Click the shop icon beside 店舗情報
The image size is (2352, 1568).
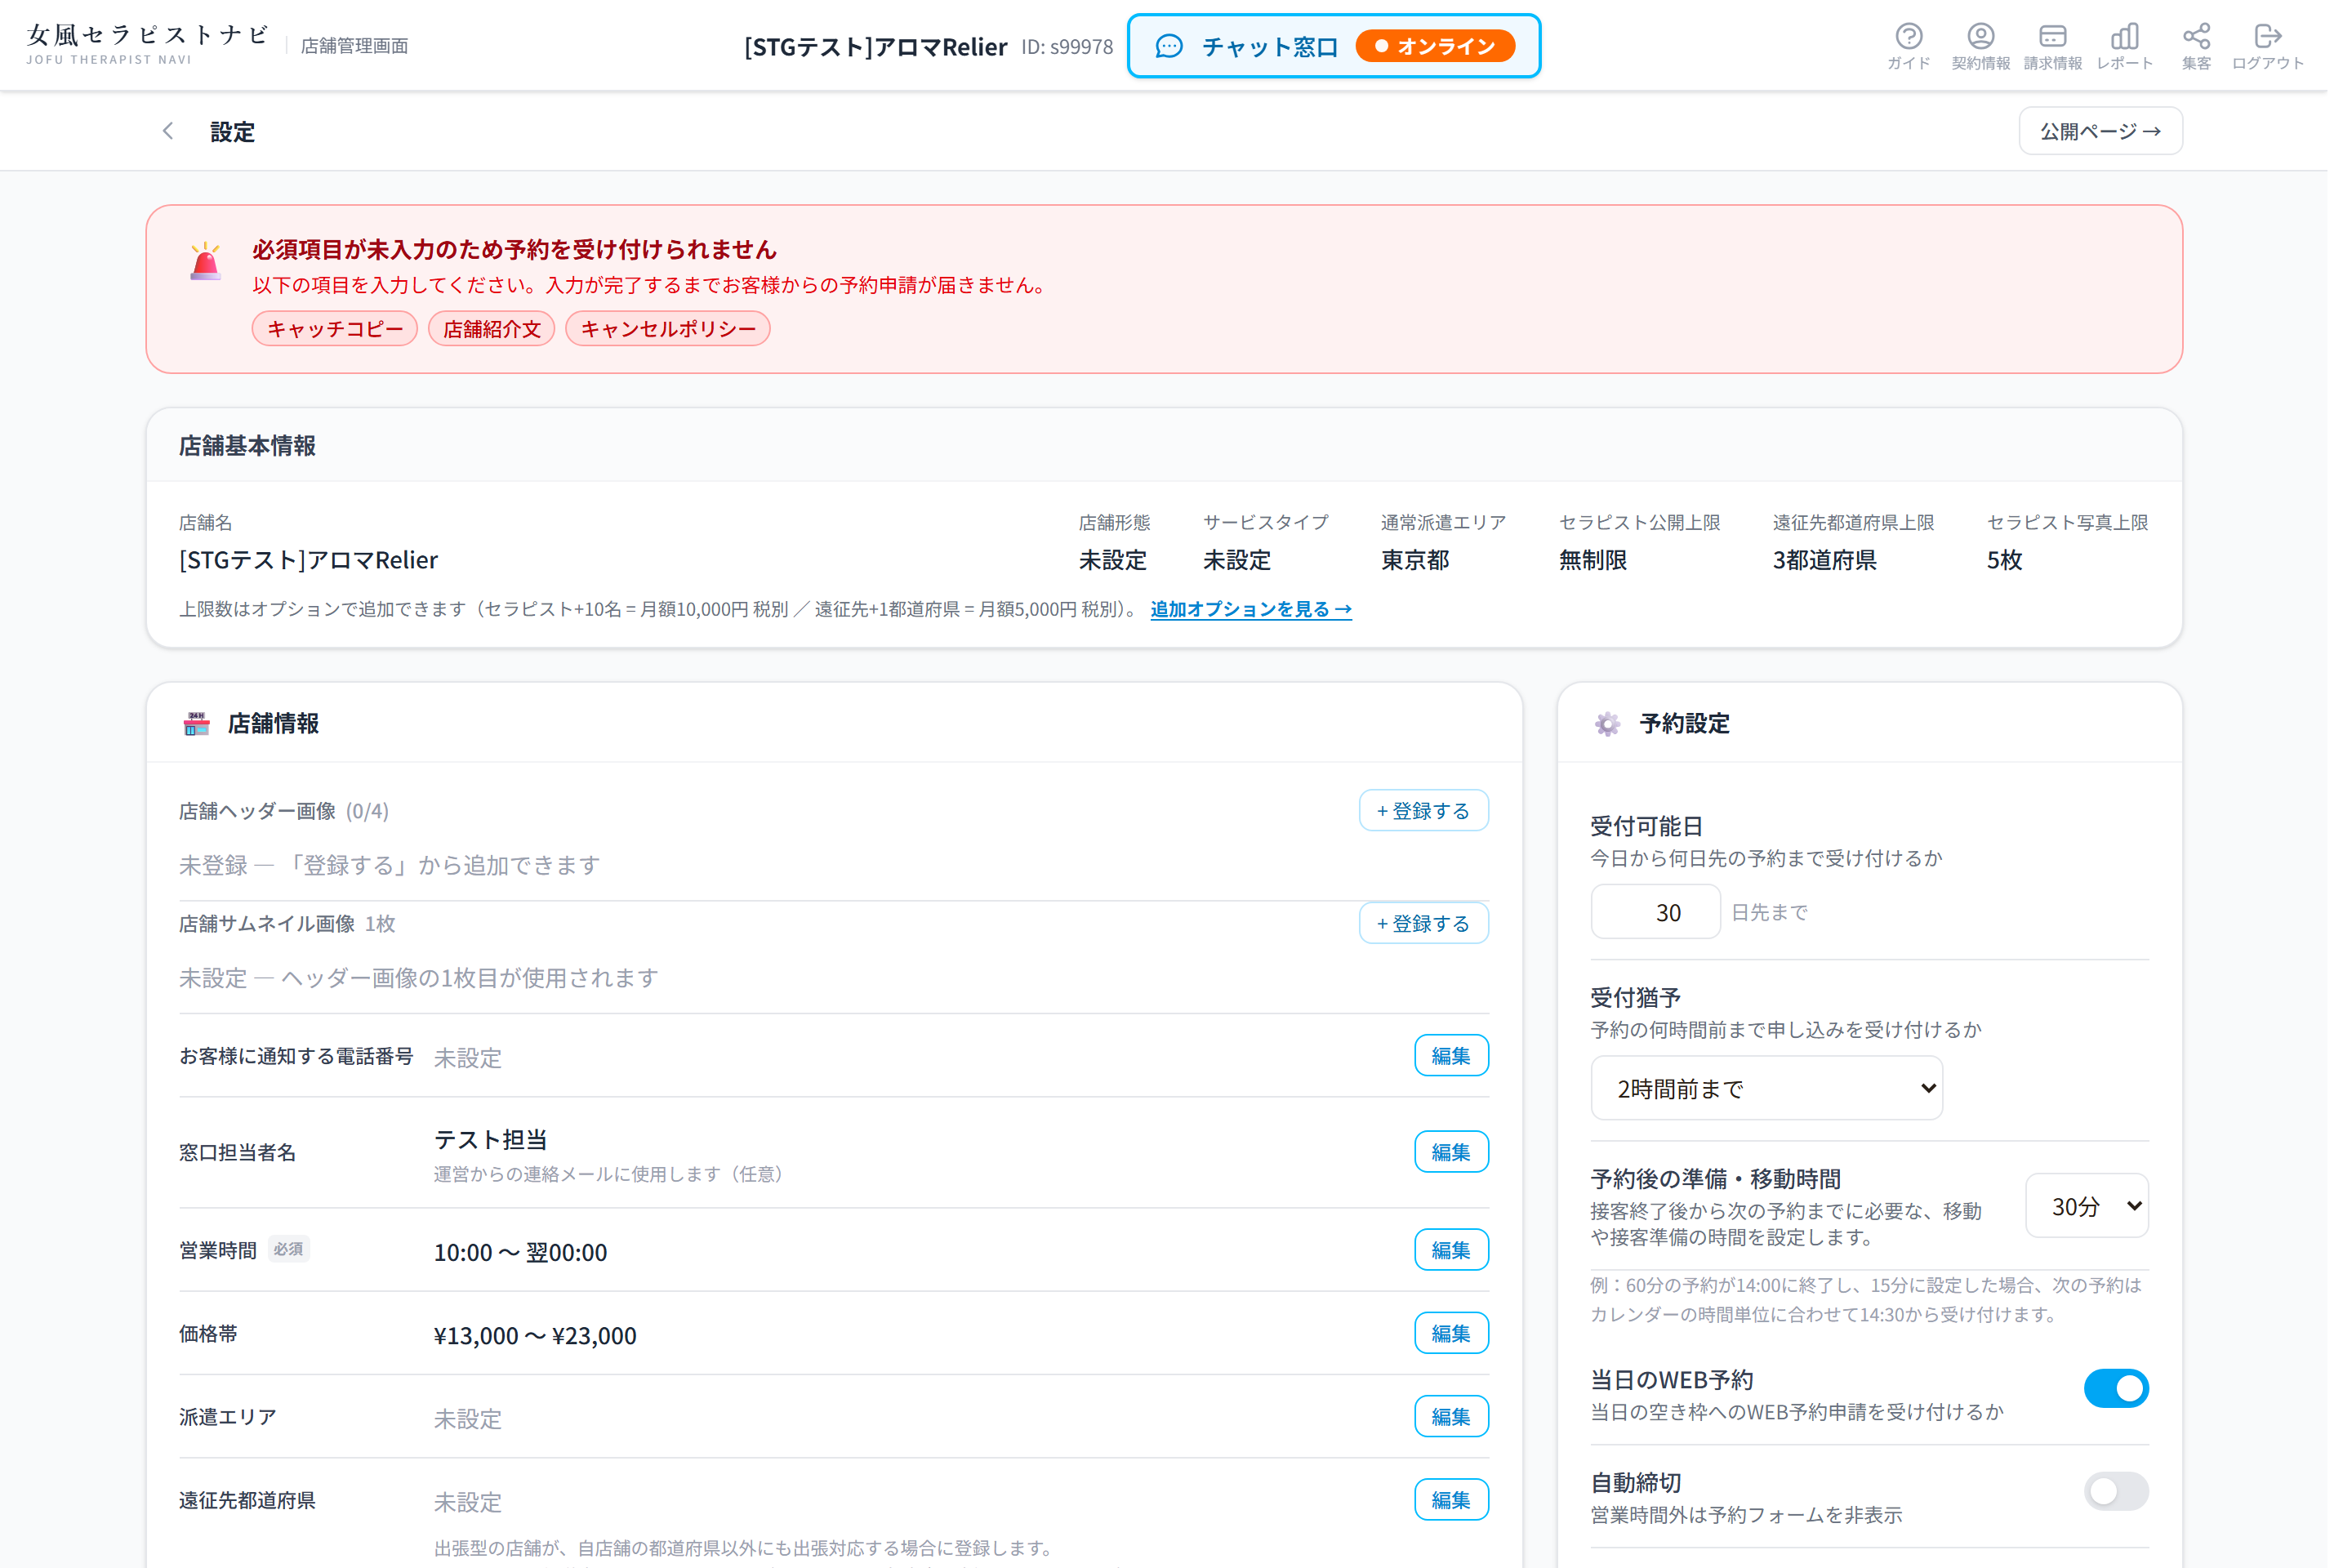[198, 731]
